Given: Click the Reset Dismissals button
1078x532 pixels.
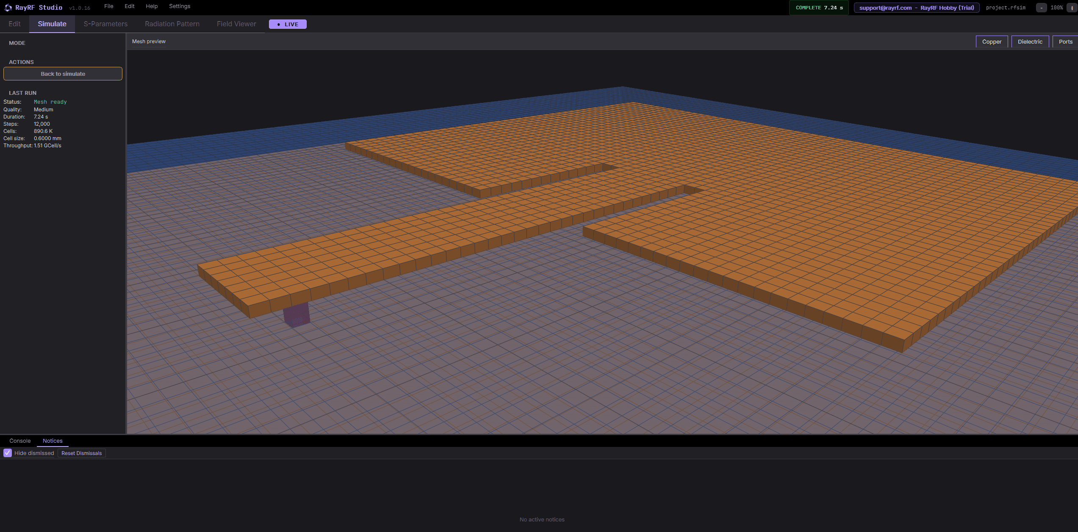Looking at the screenshot, I should coord(82,453).
